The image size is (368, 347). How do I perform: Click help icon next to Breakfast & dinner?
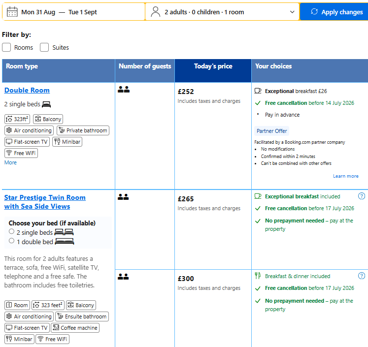tap(362, 276)
